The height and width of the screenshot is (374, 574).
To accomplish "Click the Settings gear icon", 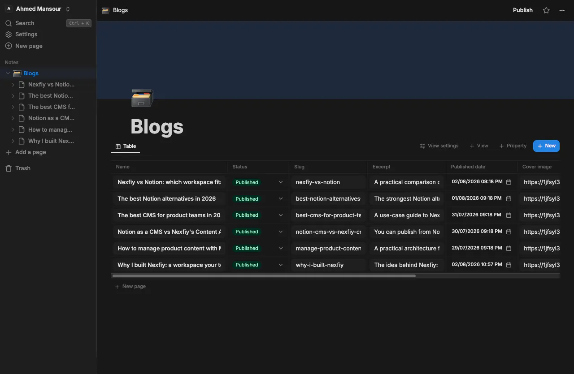I will pos(9,34).
